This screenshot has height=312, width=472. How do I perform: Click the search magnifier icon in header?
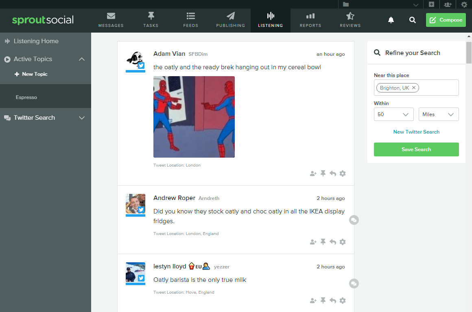(413, 20)
